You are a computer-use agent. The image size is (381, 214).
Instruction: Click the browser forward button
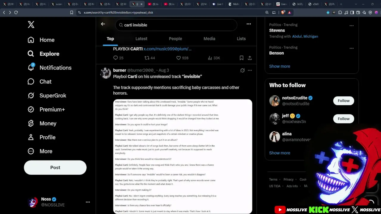click(x=10, y=12)
